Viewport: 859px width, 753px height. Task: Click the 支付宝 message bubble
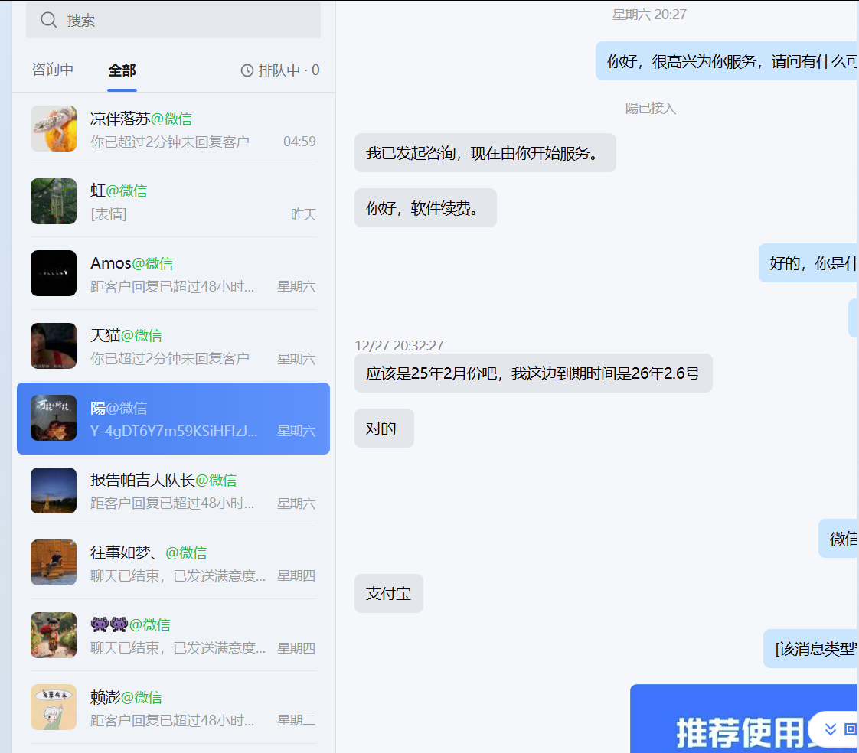pyautogui.click(x=388, y=593)
